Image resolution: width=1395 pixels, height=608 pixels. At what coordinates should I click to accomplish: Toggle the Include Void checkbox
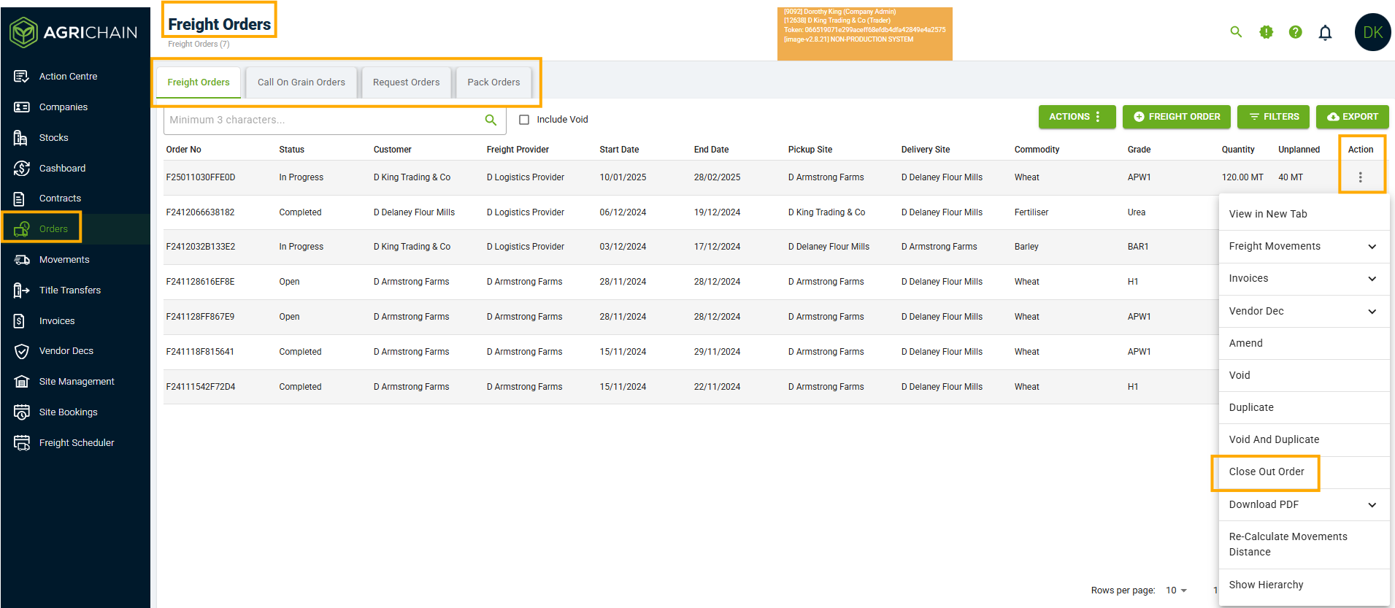(524, 120)
